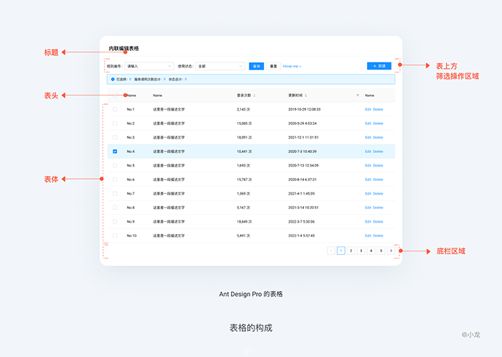Open the filter icon in table header
The width and height of the screenshot is (502, 357).
pos(357,95)
